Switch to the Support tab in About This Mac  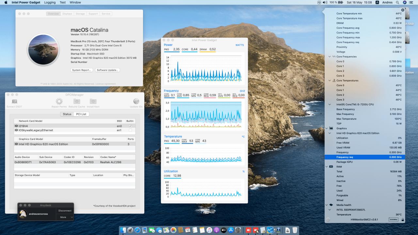coord(93,14)
